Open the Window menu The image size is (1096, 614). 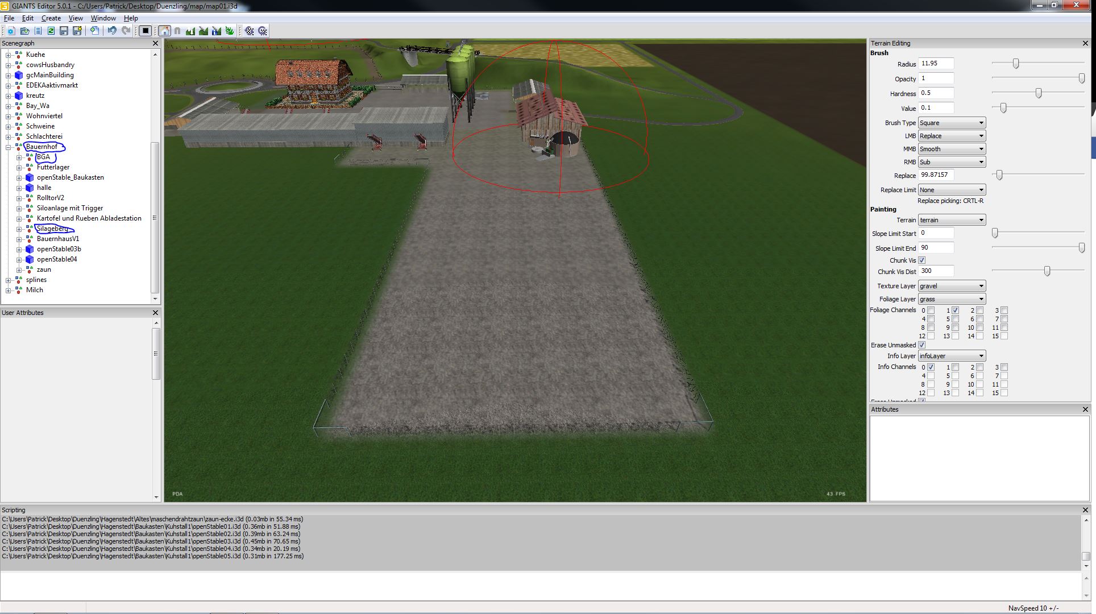click(103, 18)
